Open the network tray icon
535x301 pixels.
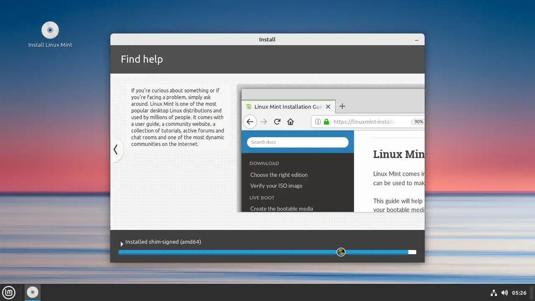[494, 293]
